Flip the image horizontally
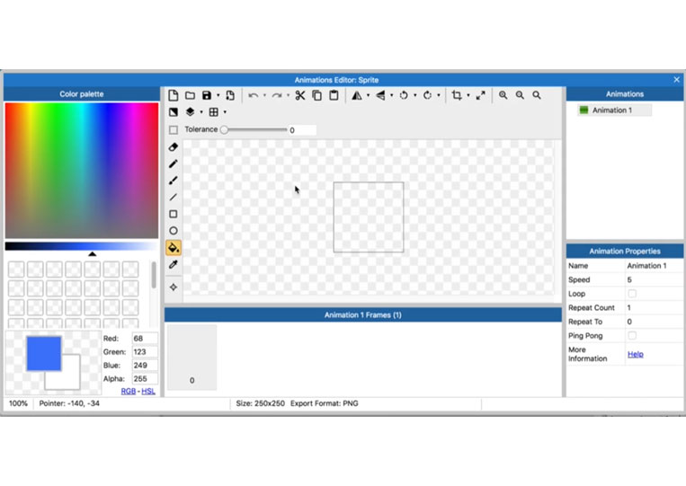This screenshot has height=486, width=686. click(357, 95)
